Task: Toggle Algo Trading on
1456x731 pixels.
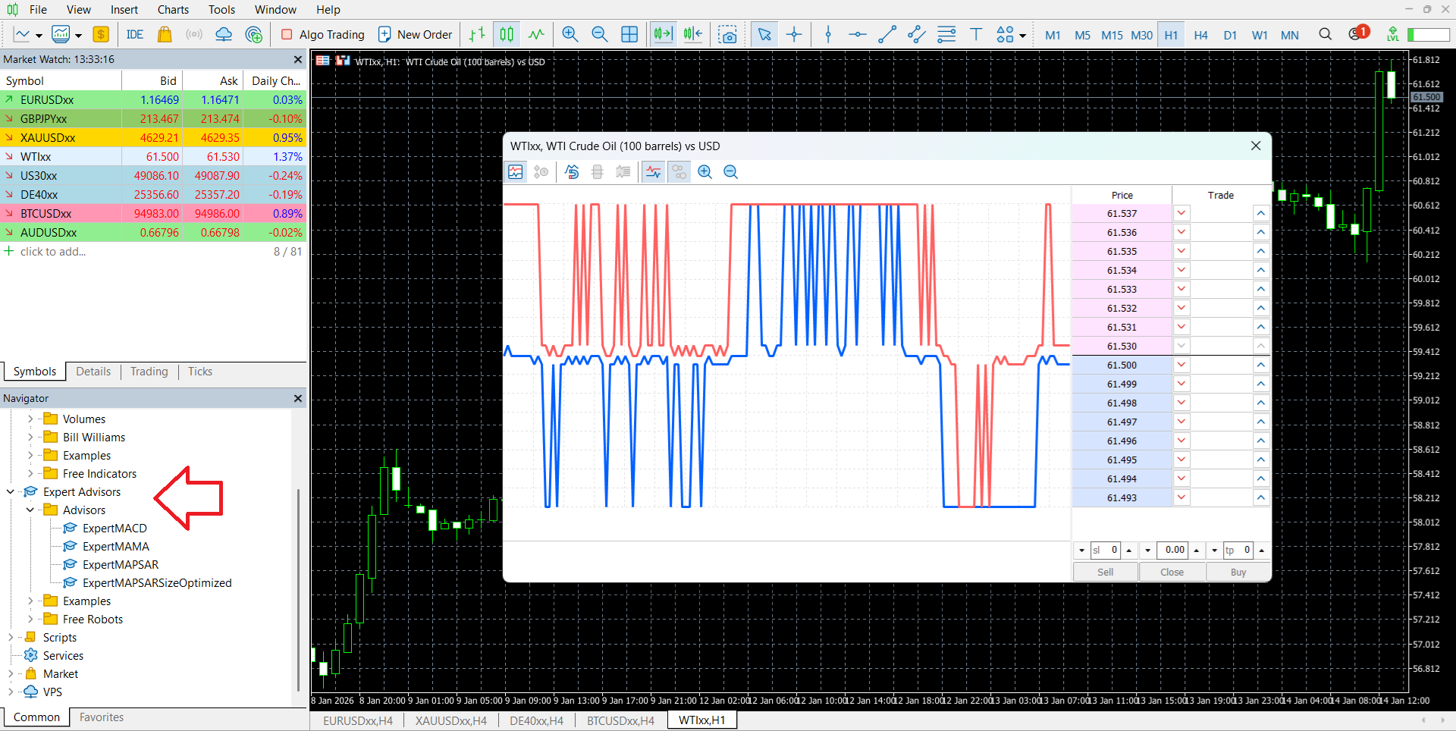Action: 323,34
